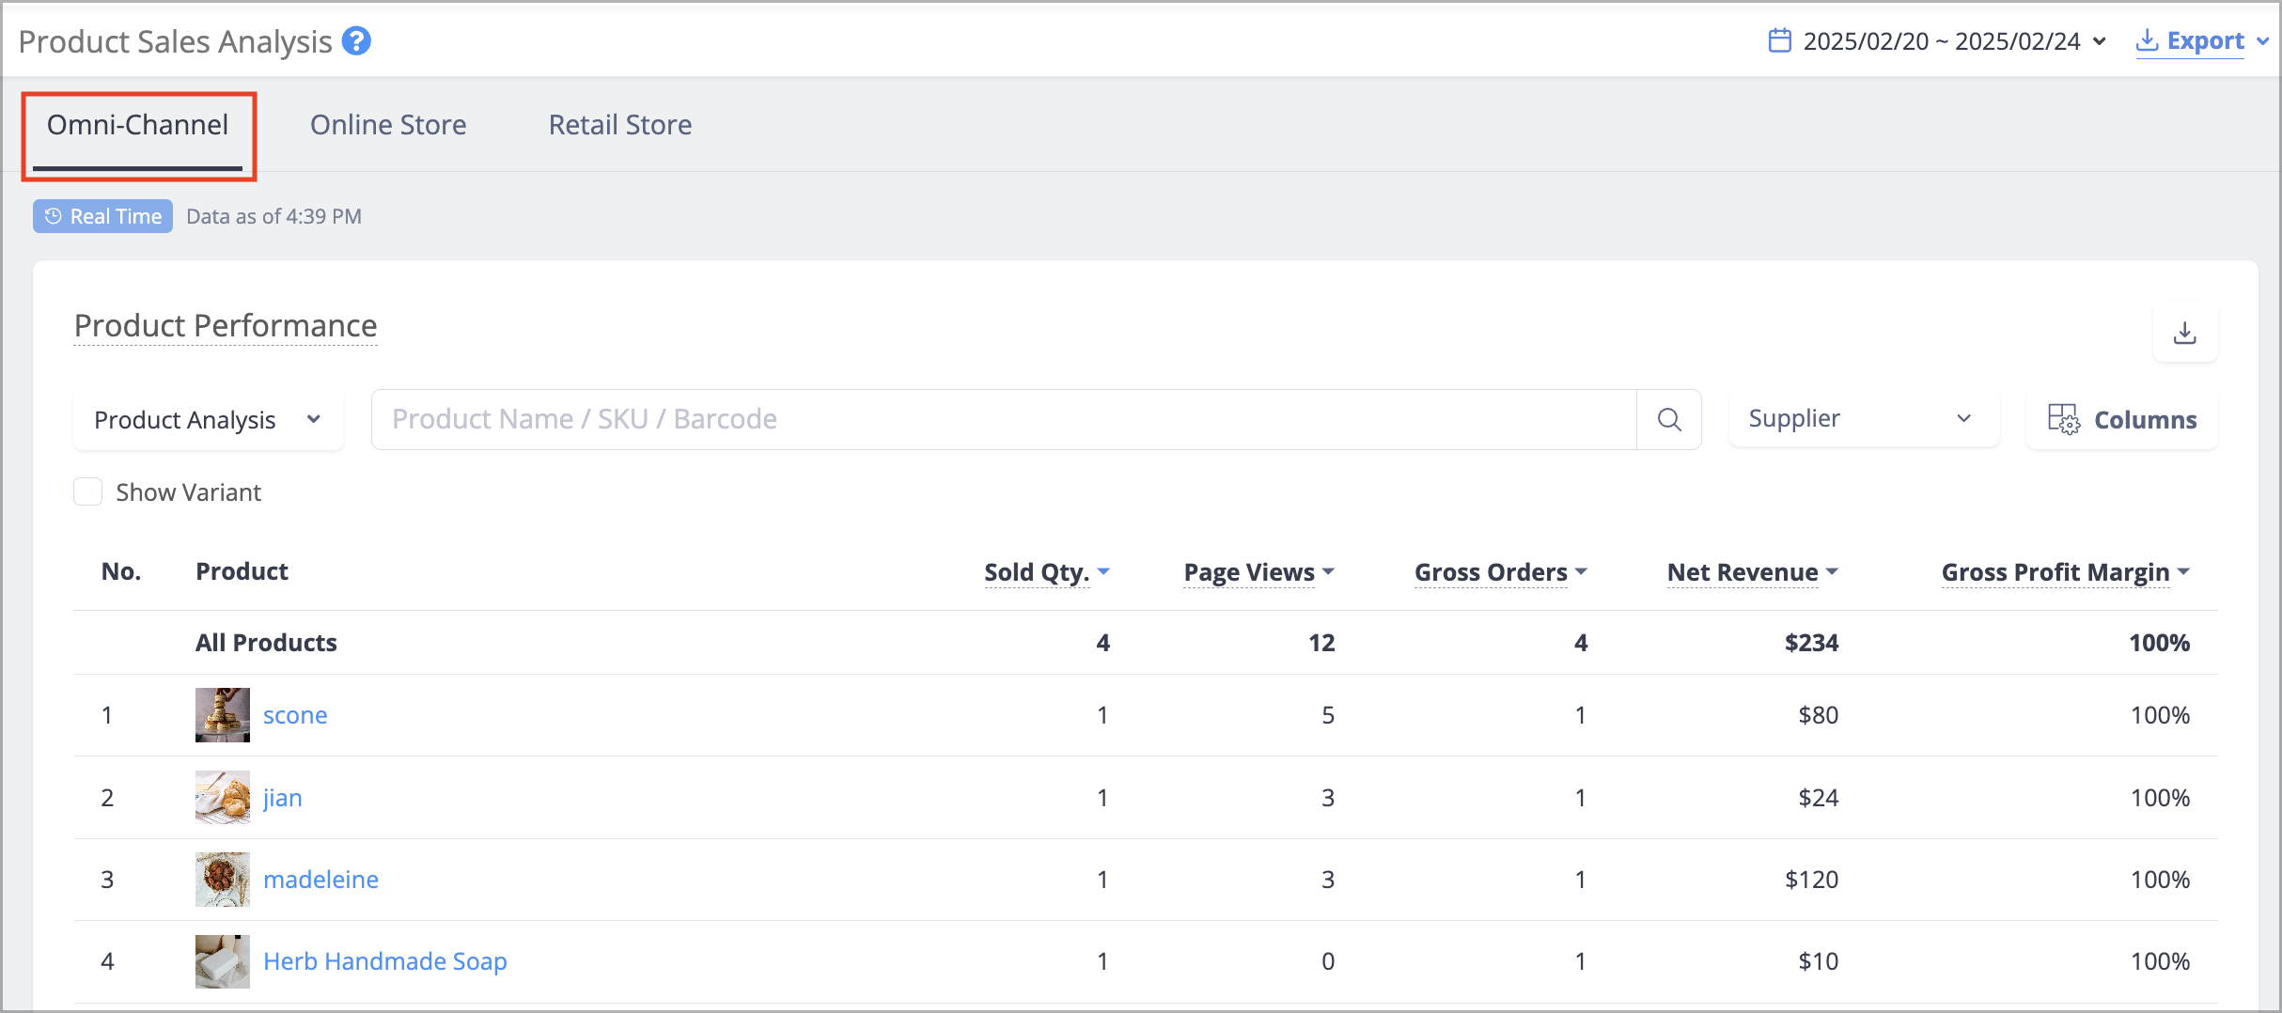Screen dimensions: 2282x1013
Task: Click scone's page views value 5
Action: (1328, 715)
